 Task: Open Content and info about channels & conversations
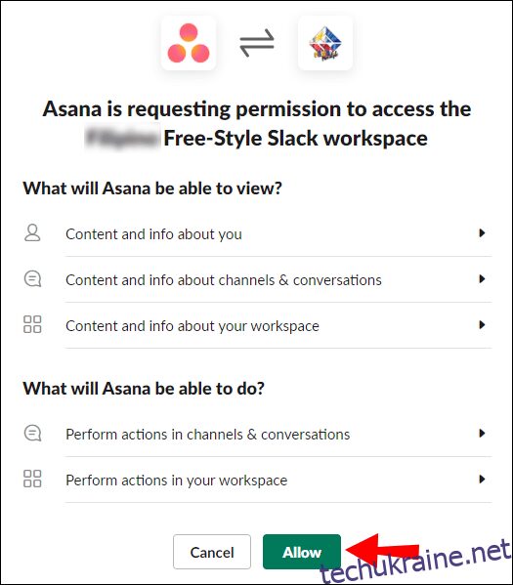(258, 280)
